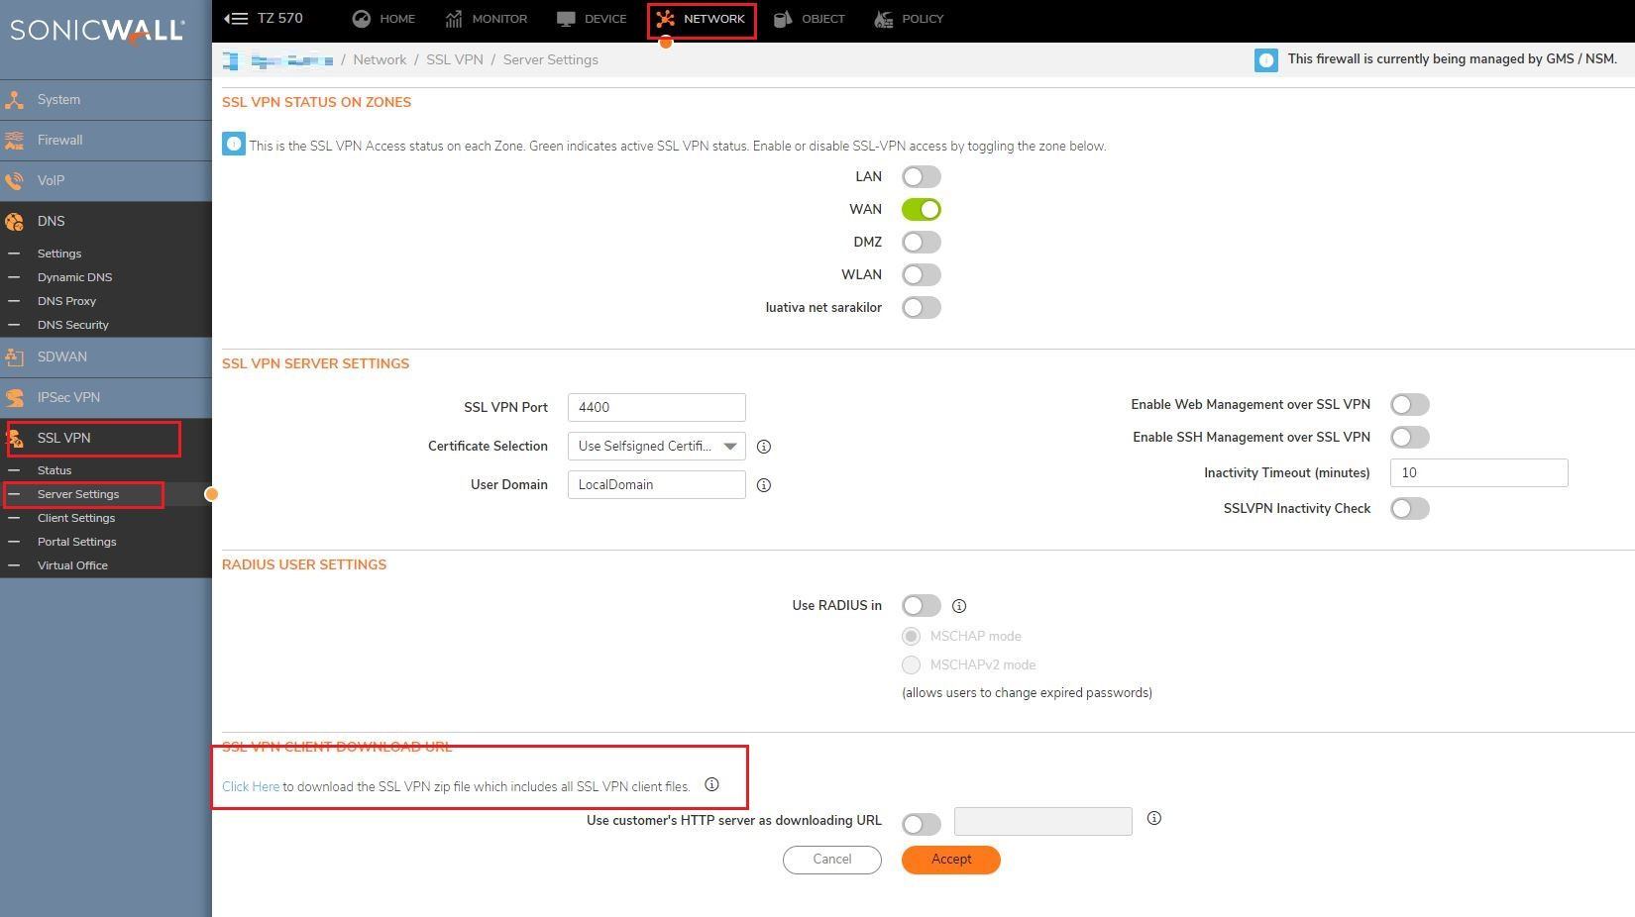This screenshot has height=917, width=1635.
Task: Expand the Firewall sidebar section
Action: coord(106,141)
